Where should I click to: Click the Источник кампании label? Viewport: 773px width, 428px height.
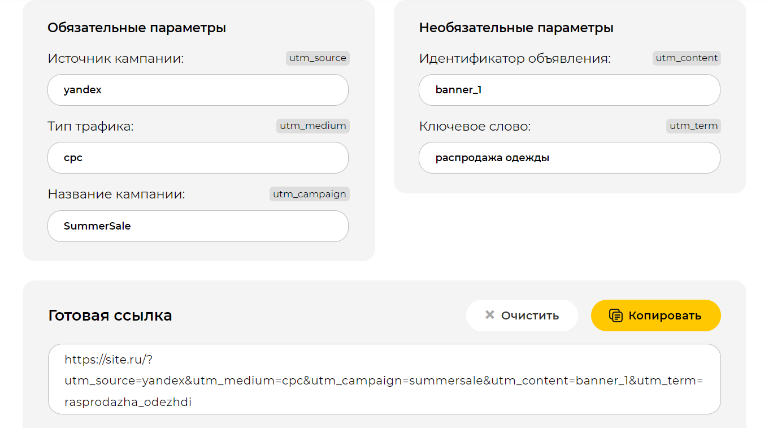(x=116, y=59)
